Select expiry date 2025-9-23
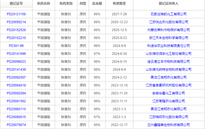 119,38
